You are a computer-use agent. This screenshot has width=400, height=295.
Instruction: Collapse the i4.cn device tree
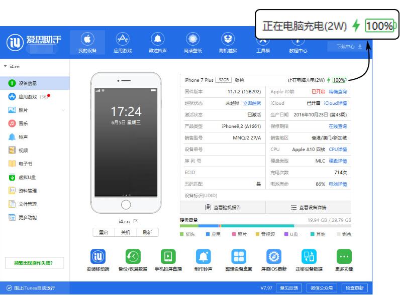coord(5,66)
